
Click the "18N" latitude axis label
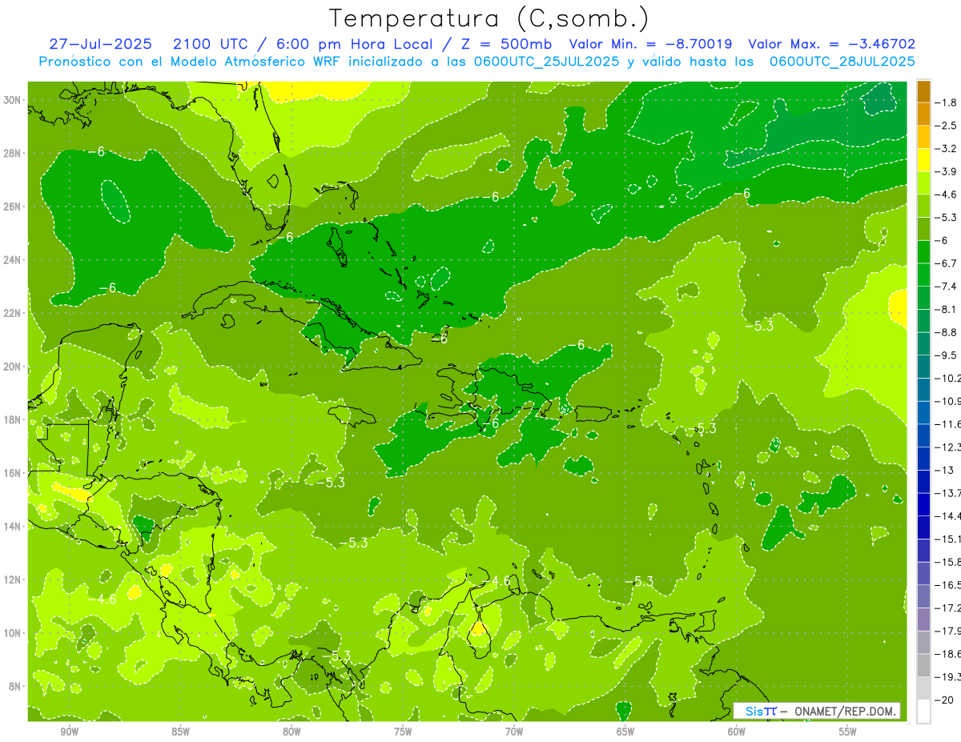[13, 419]
